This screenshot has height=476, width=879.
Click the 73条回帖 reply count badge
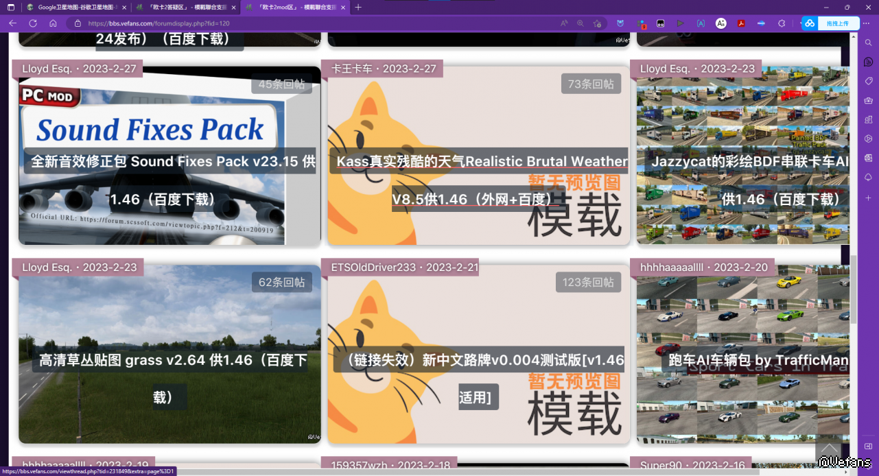pos(591,84)
